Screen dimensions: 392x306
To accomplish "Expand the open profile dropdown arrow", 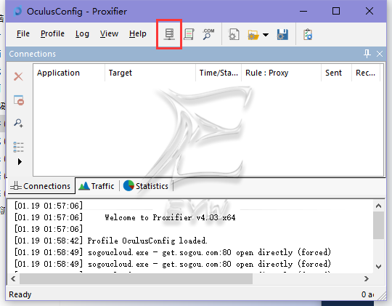I will 266,35.
